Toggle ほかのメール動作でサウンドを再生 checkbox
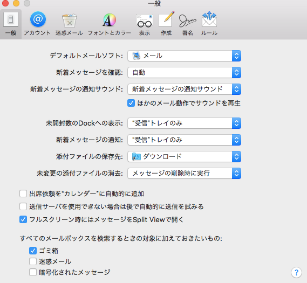 (x=131, y=103)
